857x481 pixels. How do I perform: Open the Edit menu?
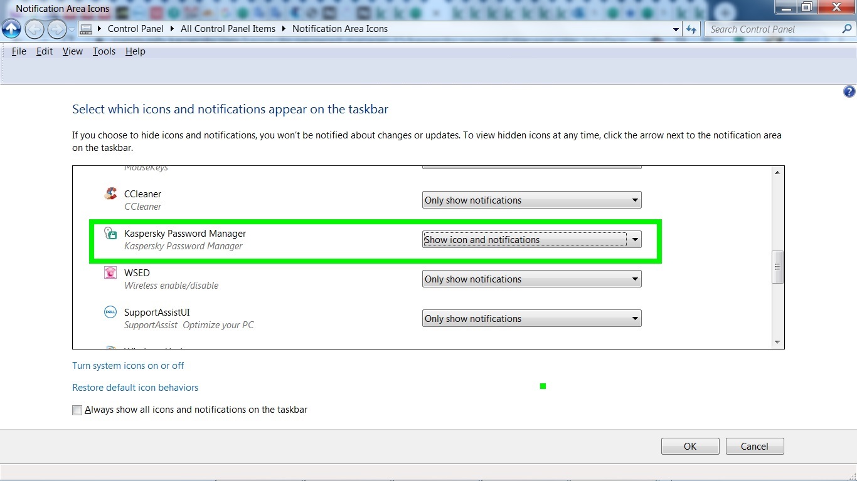45,51
